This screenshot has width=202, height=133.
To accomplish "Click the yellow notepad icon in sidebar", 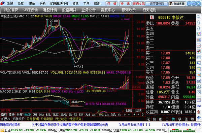I will [199, 69].
